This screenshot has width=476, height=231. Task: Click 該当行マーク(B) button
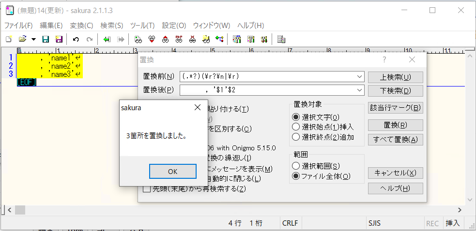(395, 108)
